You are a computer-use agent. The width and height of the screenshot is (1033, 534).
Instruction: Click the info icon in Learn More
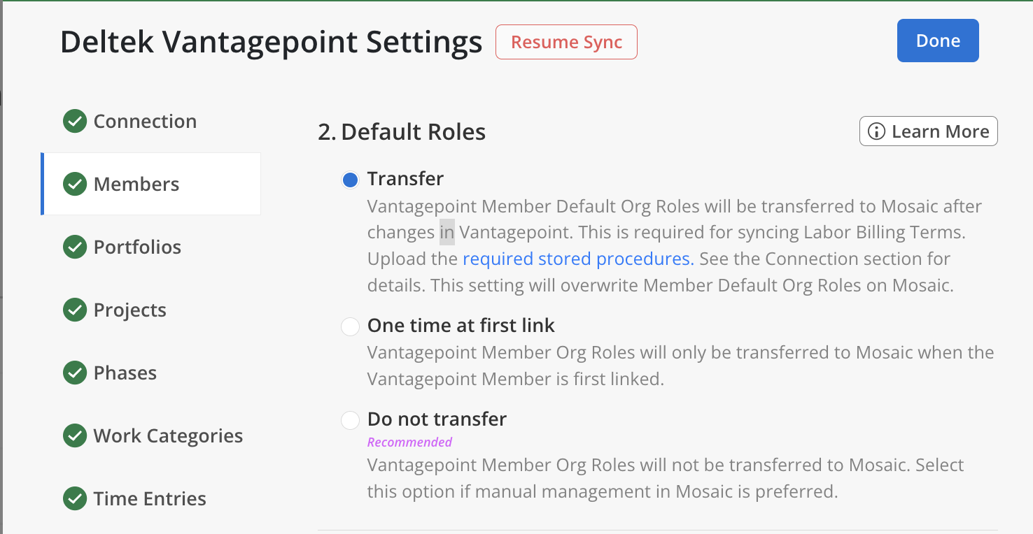coord(876,131)
